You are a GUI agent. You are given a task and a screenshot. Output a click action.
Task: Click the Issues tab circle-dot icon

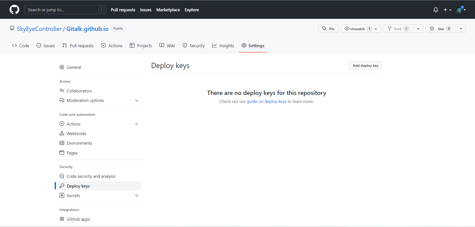pos(39,45)
